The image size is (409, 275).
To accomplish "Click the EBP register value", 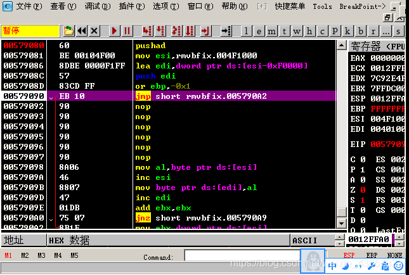I will 388,108.
